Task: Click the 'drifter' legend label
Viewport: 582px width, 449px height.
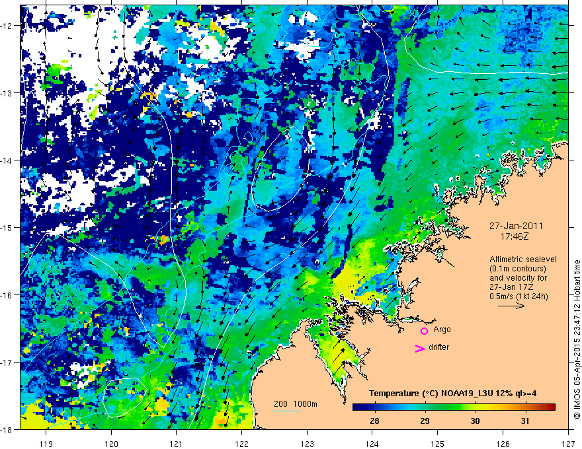Action: [438, 347]
